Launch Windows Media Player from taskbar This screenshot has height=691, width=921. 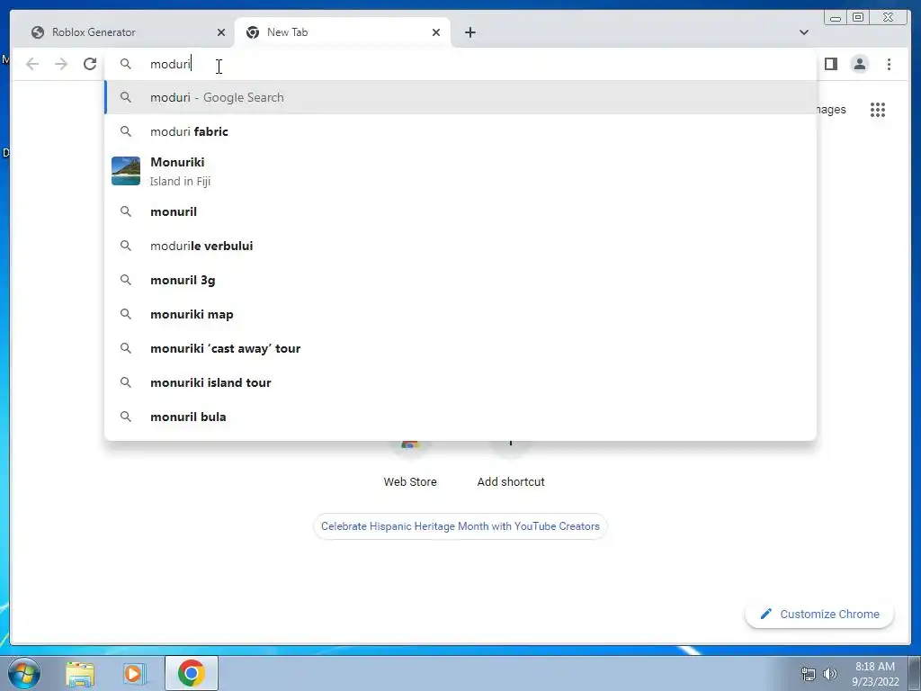pyautogui.click(x=134, y=673)
